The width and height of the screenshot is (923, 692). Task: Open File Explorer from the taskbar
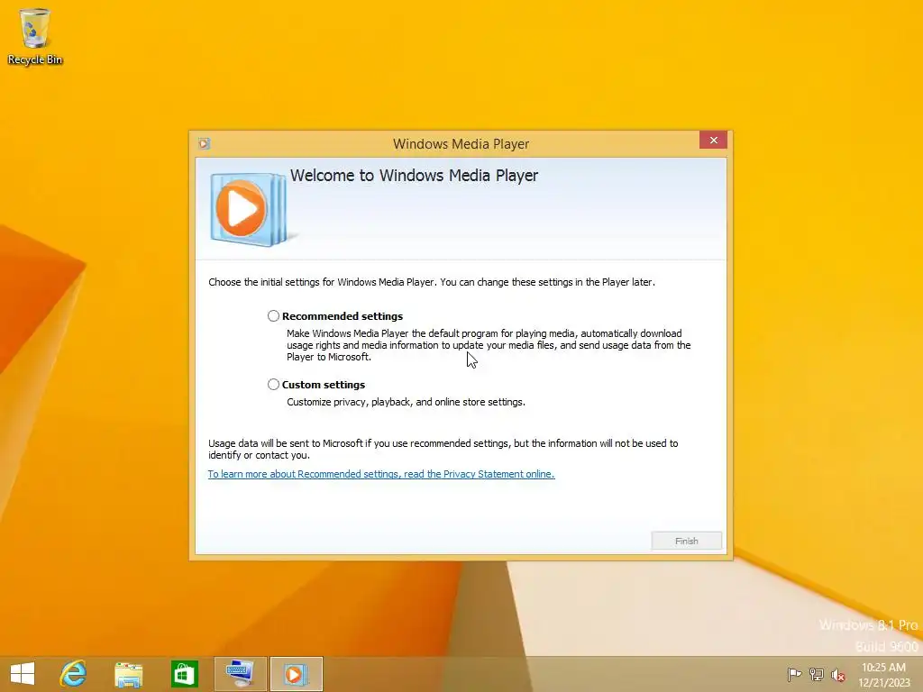click(128, 674)
